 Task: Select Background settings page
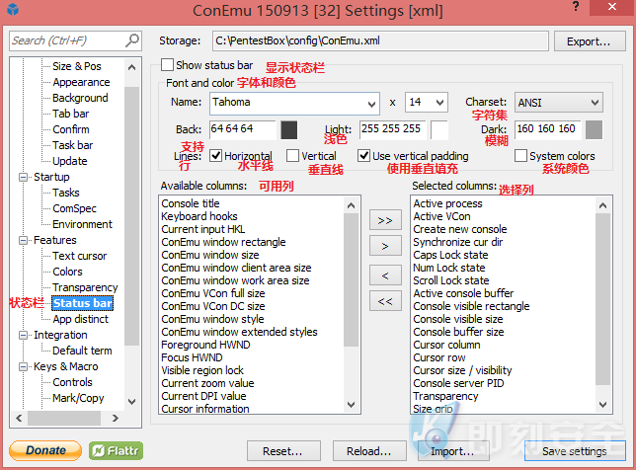coord(80,98)
